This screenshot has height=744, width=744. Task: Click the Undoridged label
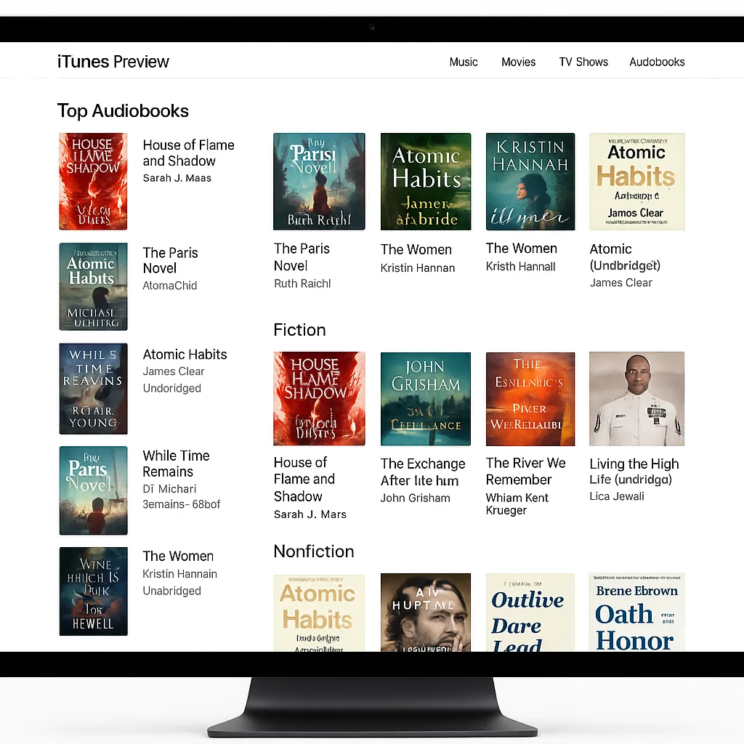click(171, 388)
